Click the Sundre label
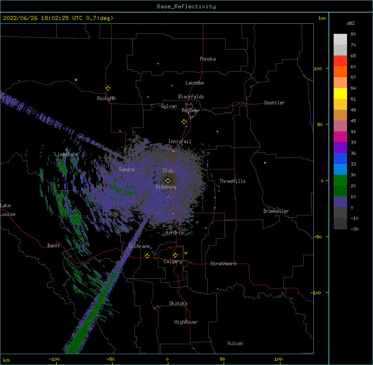This screenshot has width=373, height=365. [x=126, y=169]
